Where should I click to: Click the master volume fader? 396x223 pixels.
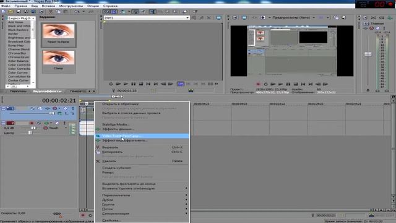point(368,54)
